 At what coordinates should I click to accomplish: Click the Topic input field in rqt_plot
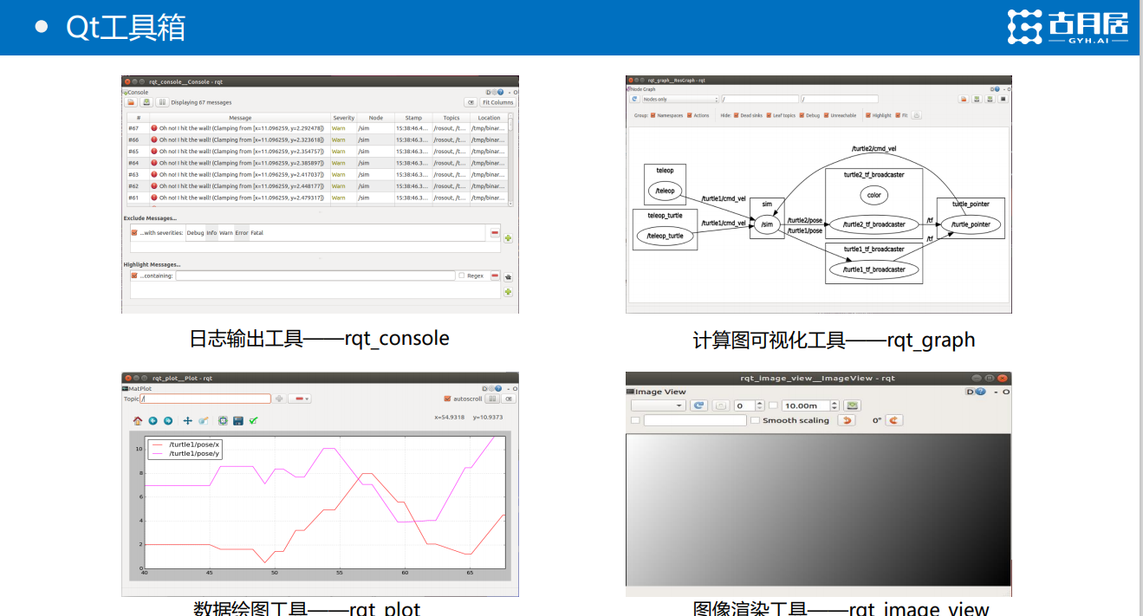click(x=205, y=399)
